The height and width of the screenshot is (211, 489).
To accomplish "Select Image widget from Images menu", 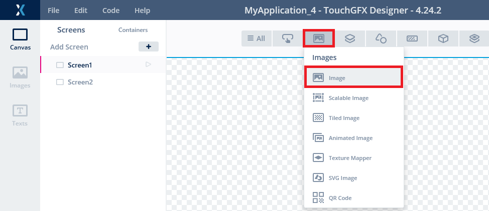I will coord(353,78).
